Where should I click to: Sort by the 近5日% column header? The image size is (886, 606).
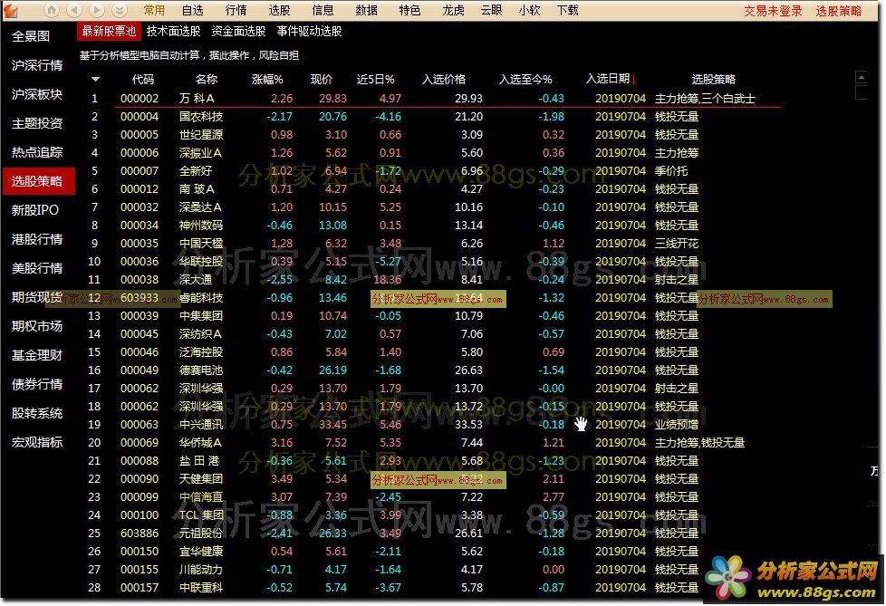click(x=375, y=80)
